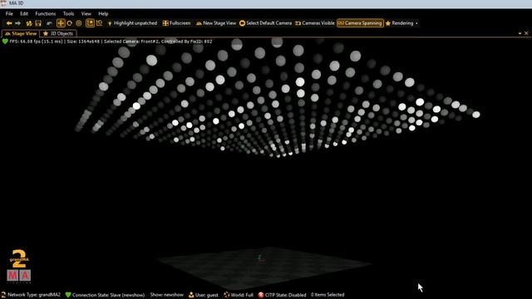Click the back arrow toolbar icon
The width and height of the screenshot is (532, 299).
point(9,23)
